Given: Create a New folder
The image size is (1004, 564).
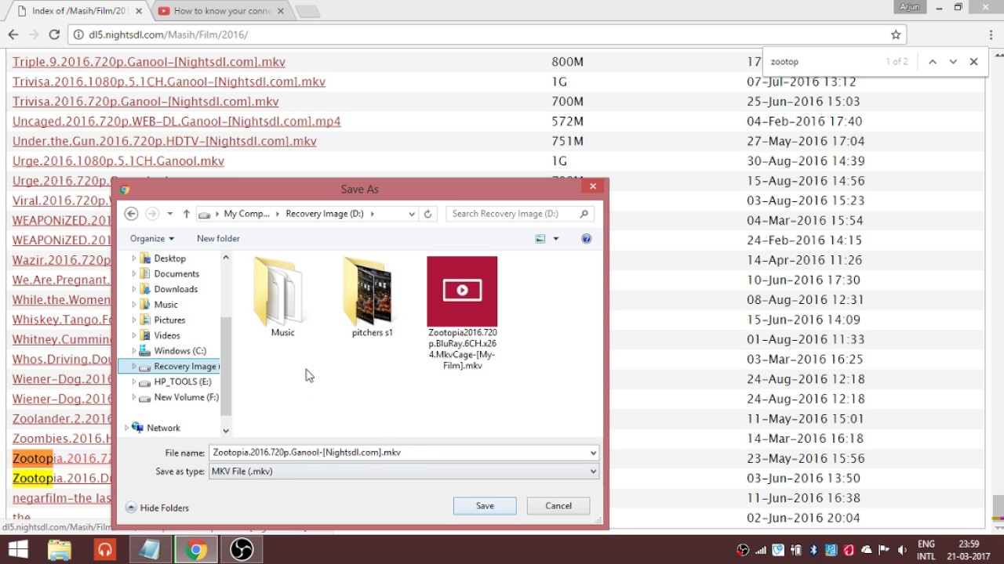Looking at the screenshot, I should tap(218, 238).
